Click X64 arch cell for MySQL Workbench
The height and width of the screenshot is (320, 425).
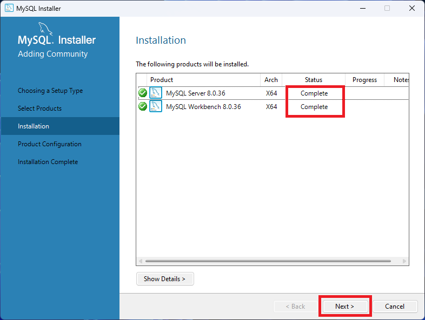[x=271, y=106]
